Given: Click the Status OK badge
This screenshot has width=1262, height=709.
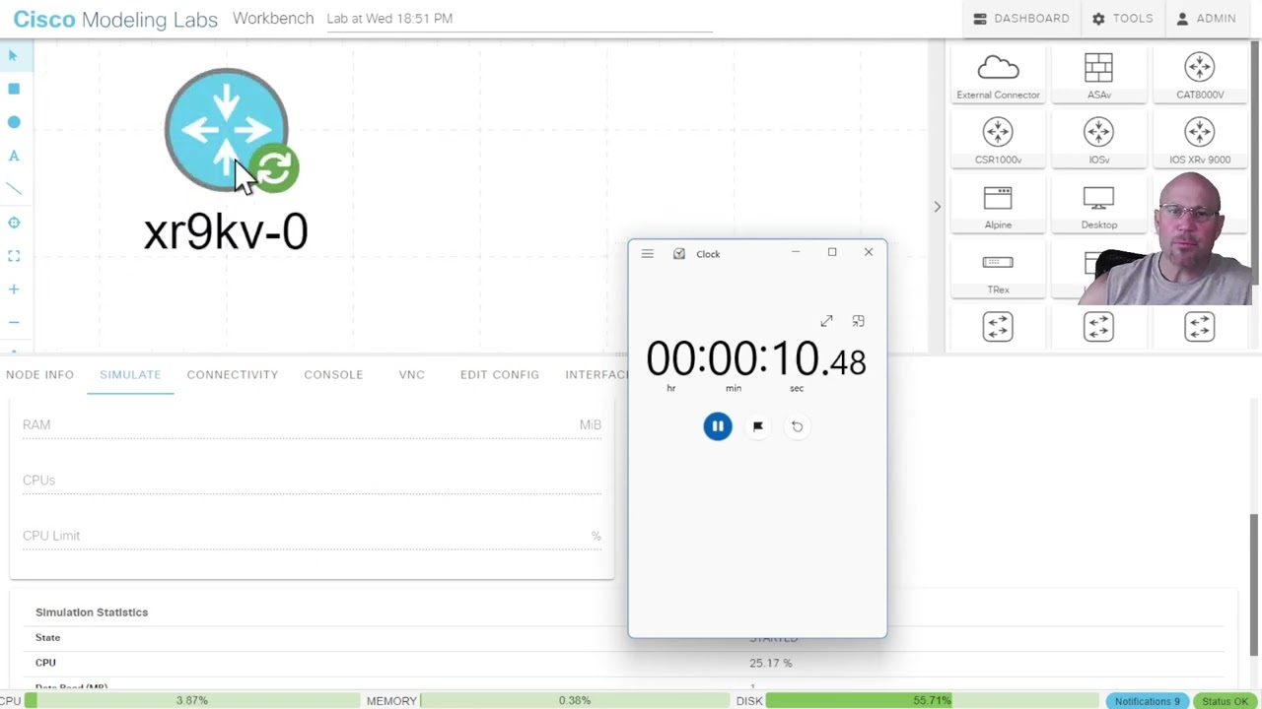Looking at the screenshot, I should tap(1225, 701).
